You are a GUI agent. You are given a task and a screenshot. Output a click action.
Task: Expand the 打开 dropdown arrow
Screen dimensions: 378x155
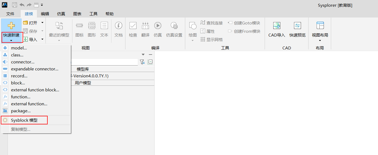tap(42, 23)
